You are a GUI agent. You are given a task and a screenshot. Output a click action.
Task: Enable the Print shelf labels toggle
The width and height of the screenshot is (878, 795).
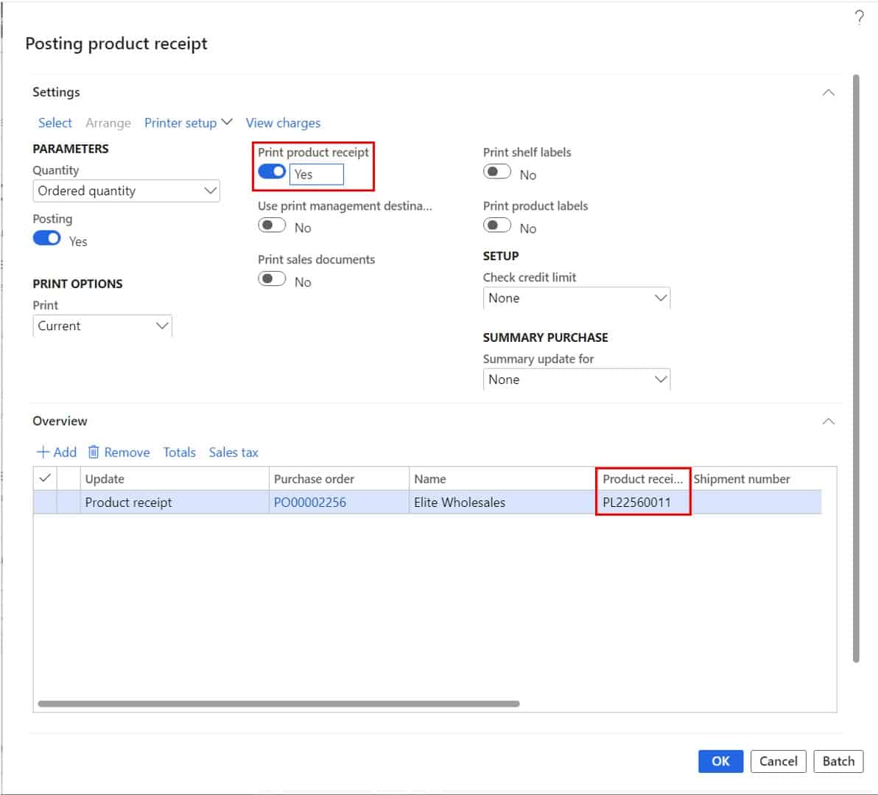tap(497, 171)
